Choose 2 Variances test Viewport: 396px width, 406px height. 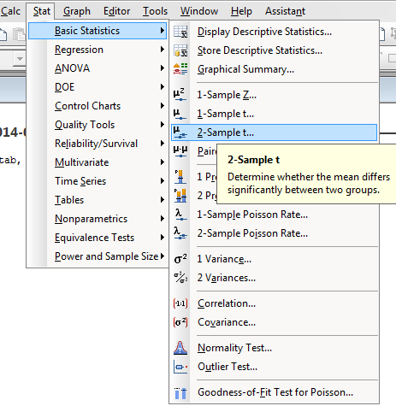tap(275, 278)
